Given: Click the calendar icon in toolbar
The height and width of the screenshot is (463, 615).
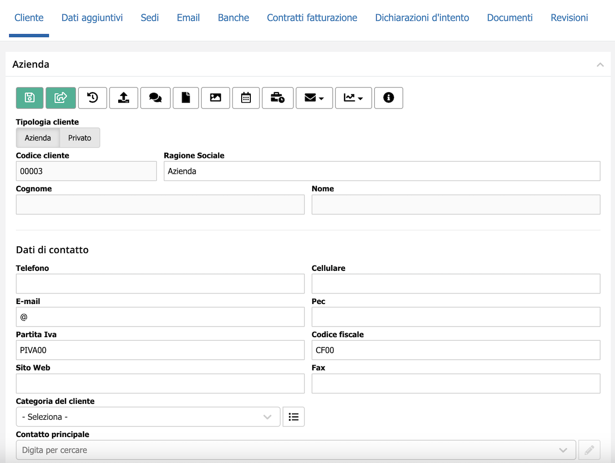Looking at the screenshot, I should [246, 97].
